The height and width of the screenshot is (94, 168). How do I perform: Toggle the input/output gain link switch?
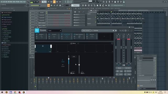(124, 65)
